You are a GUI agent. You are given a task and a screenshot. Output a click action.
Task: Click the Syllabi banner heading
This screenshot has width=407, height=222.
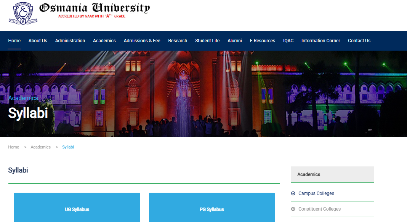click(x=28, y=113)
